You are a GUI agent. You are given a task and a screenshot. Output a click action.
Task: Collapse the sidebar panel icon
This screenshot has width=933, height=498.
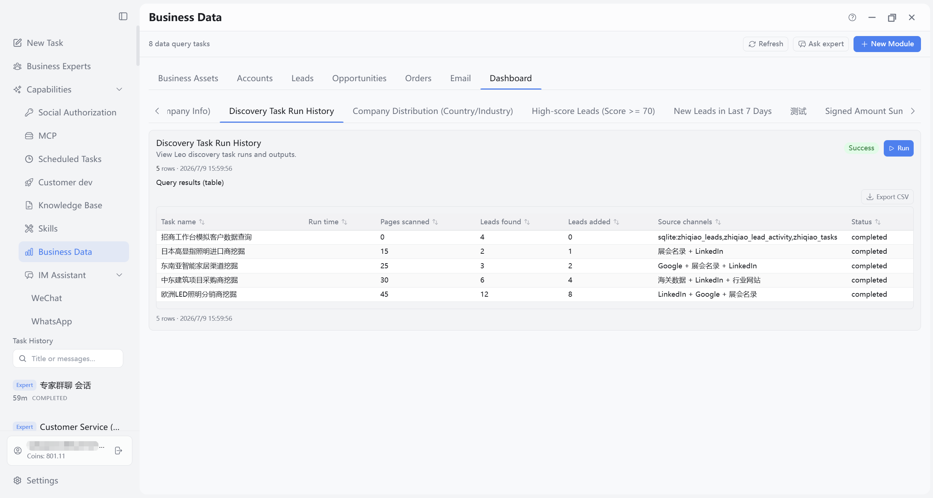[123, 16]
